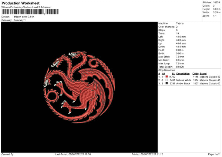Click thread code 1146
The image size is (222, 157).
(x=196, y=77)
